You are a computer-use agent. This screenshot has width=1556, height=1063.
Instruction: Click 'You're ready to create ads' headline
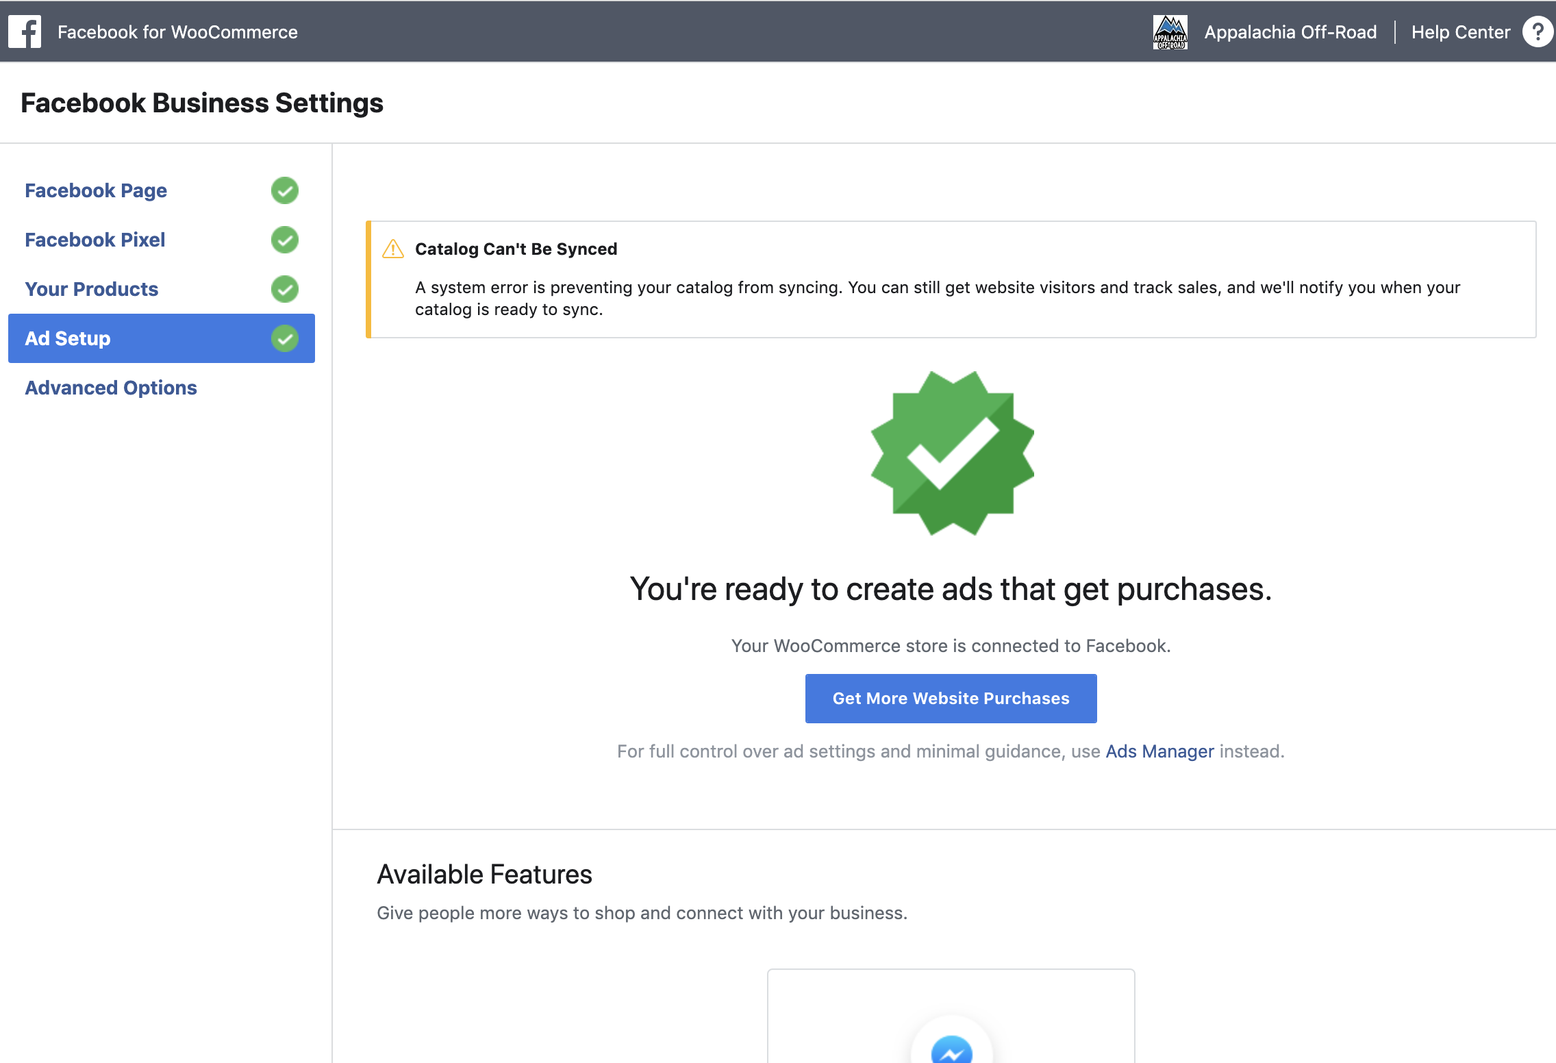pyautogui.click(x=951, y=589)
